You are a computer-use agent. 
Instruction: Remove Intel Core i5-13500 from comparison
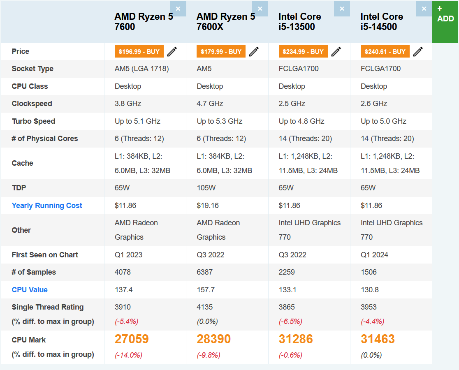click(342, 9)
